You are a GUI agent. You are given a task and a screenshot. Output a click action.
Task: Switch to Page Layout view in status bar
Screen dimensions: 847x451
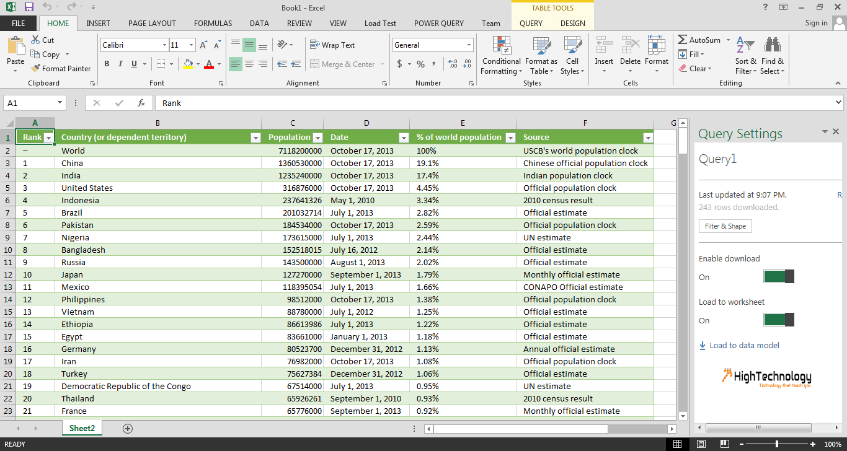pyautogui.click(x=701, y=444)
